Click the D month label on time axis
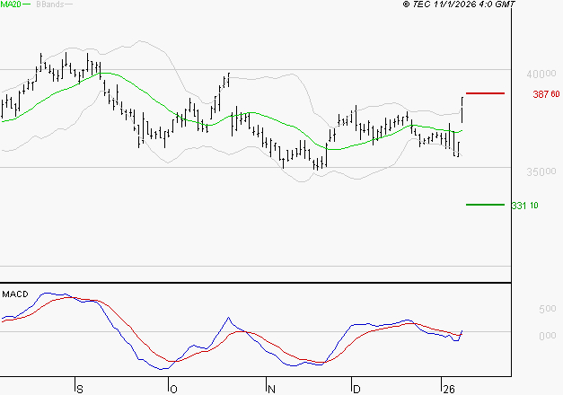 356,390
